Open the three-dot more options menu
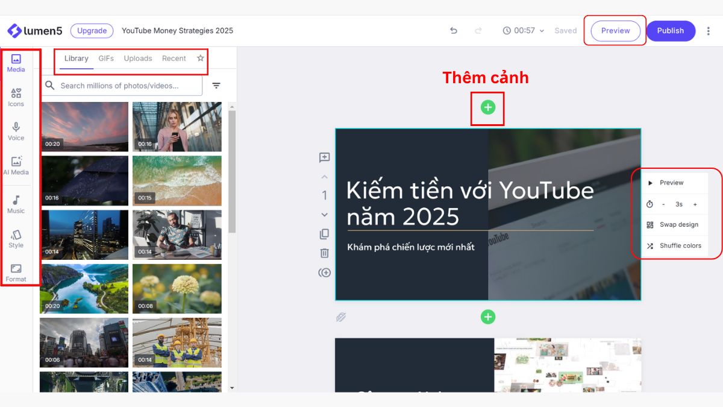The image size is (723, 407). [709, 31]
